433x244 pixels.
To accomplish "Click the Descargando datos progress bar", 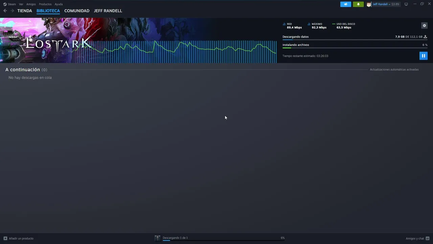I will pos(355,40).
